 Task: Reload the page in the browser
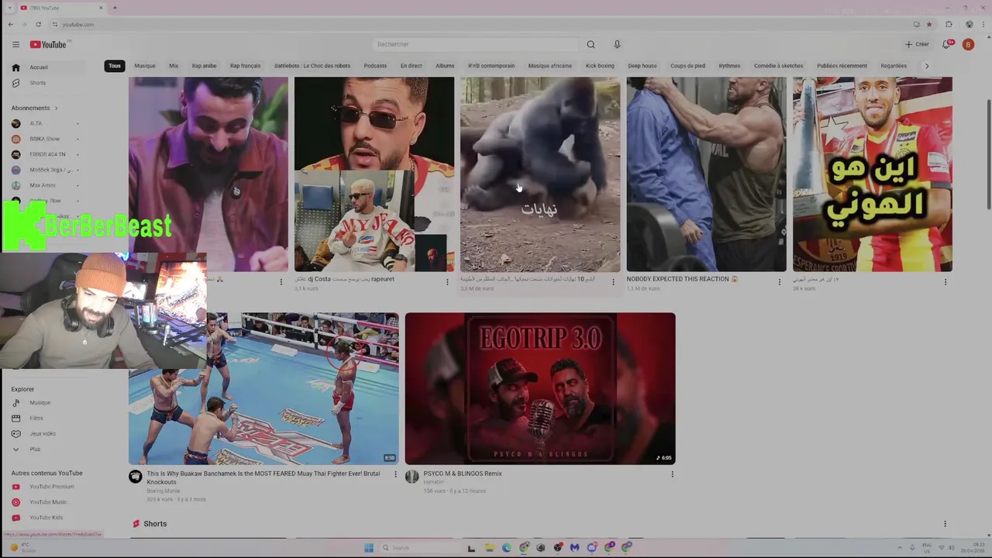pos(38,24)
